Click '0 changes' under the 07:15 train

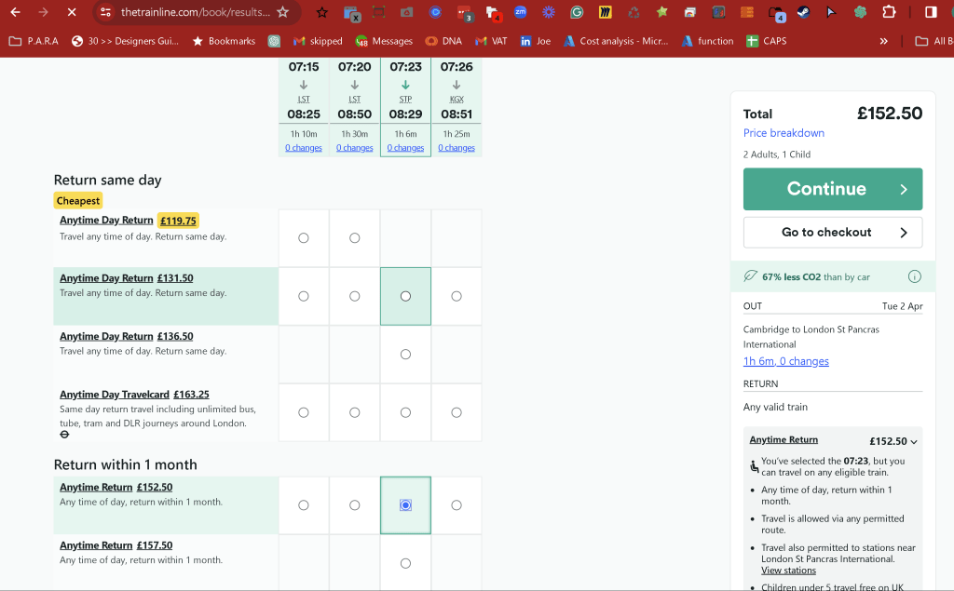tap(304, 148)
